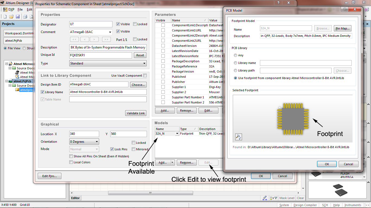Select the Library name radio button
This screenshot has width=371, height=208.
235,63
